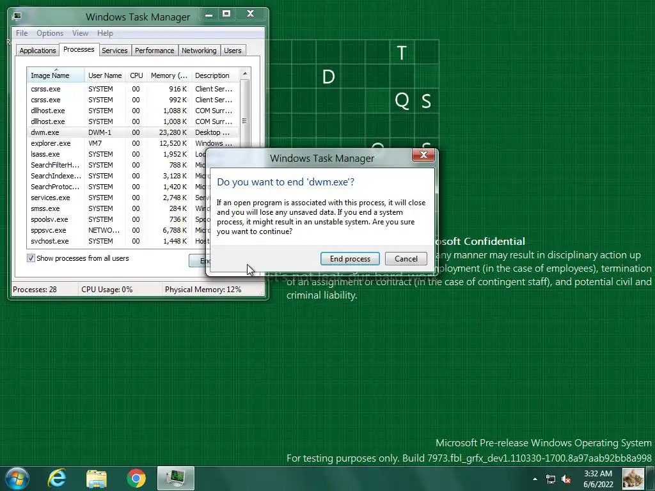Open the Options menu
Image resolution: width=655 pixels, height=491 pixels.
pos(50,33)
